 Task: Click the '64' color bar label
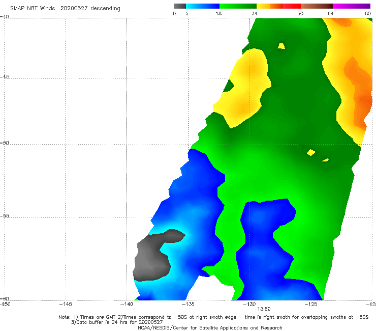331,13
